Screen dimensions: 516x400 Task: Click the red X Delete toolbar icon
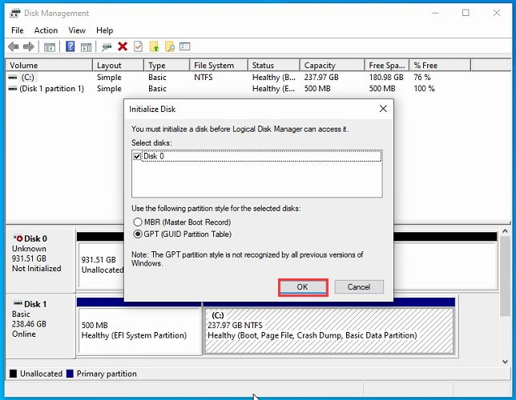point(123,46)
